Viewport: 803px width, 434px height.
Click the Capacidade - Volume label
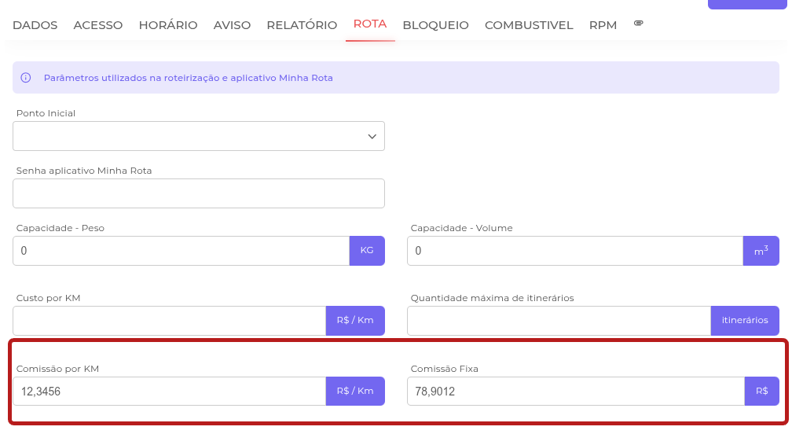pyautogui.click(x=461, y=228)
